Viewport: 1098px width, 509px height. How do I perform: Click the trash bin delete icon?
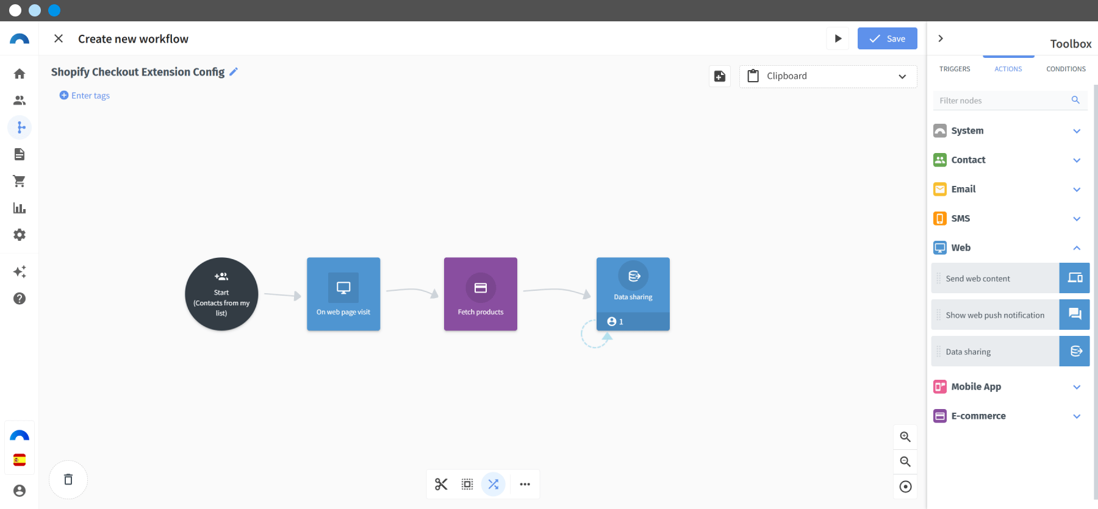(x=68, y=480)
